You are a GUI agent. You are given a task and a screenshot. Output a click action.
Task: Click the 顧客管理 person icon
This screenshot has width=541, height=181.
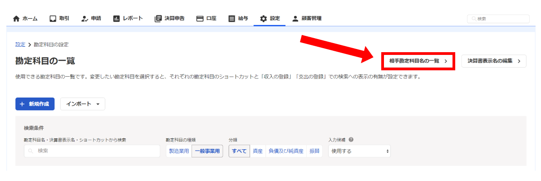click(295, 19)
